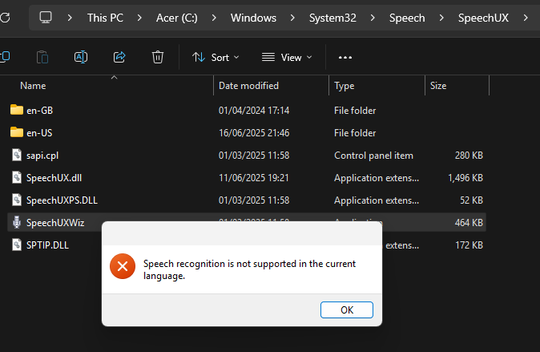
Task: Click the Refresh icon beside address bar
Action: pyautogui.click(x=5, y=18)
